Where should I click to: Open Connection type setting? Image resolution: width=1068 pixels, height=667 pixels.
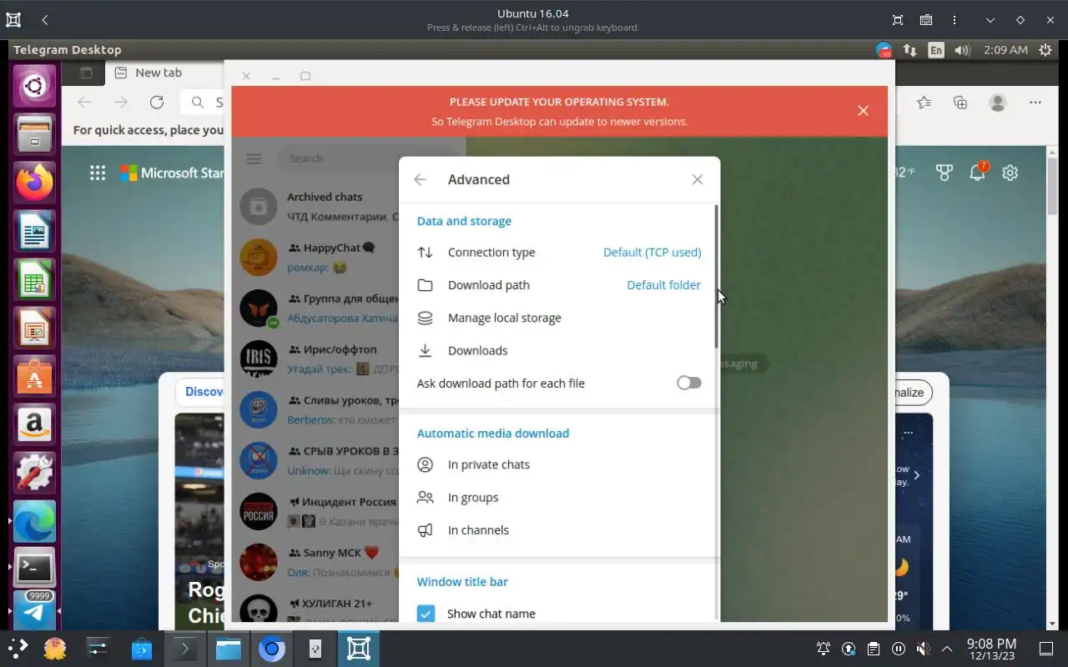(558, 253)
